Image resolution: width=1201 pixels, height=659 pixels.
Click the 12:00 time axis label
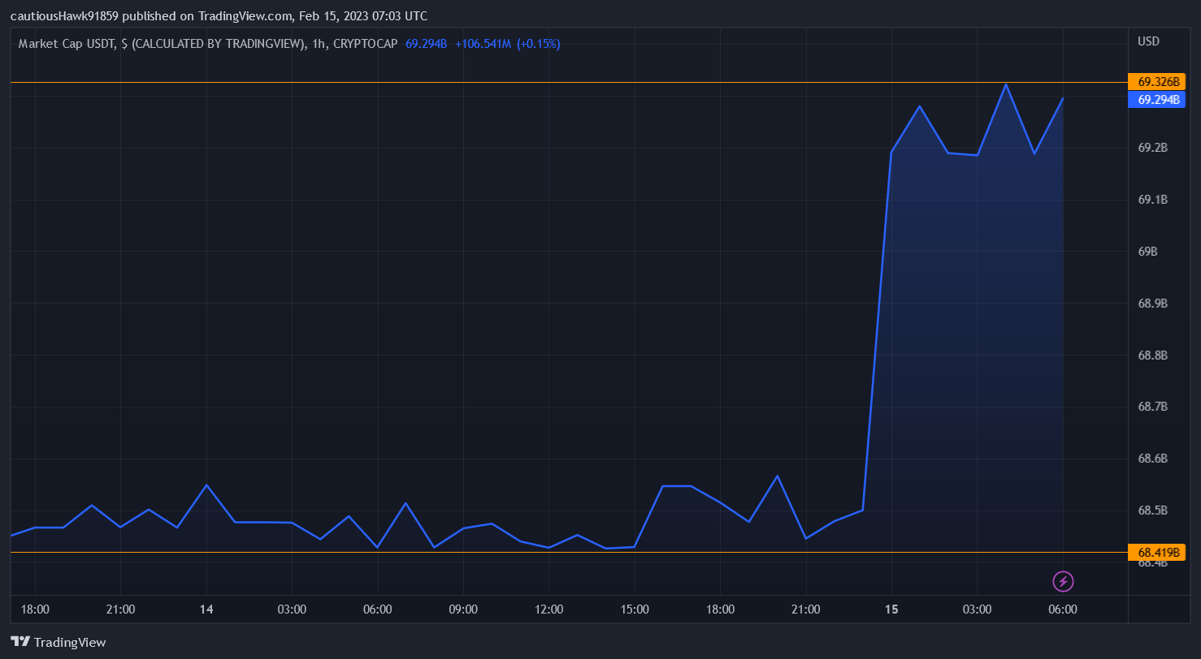[x=548, y=609]
